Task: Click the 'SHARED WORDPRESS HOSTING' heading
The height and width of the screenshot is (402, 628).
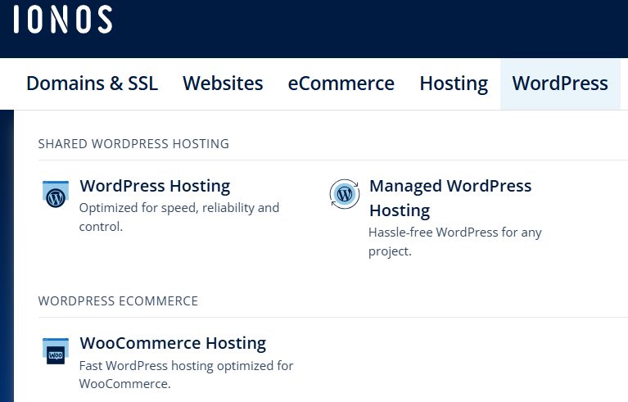Action: tap(133, 144)
